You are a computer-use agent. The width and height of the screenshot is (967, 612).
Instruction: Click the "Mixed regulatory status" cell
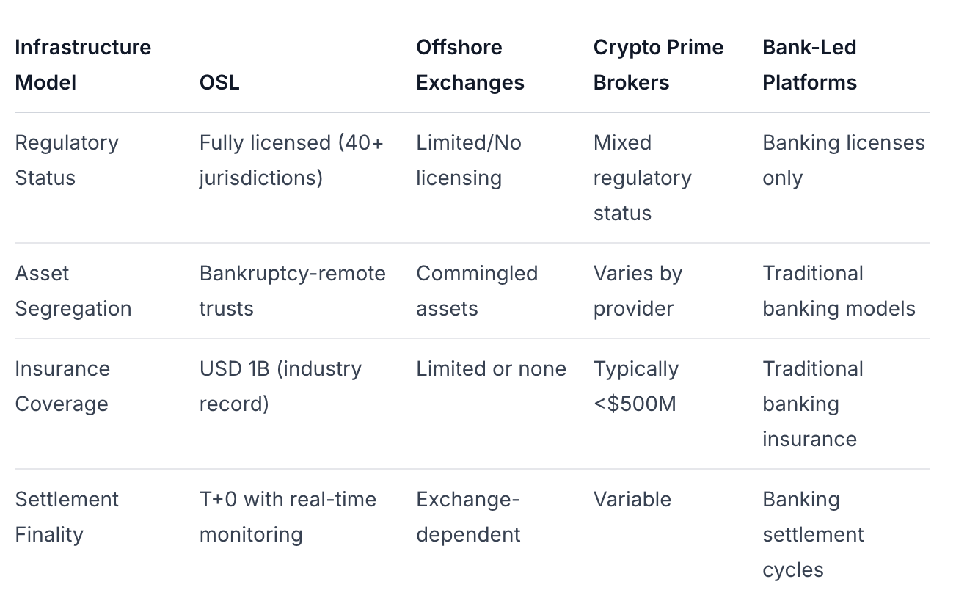click(x=642, y=178)
